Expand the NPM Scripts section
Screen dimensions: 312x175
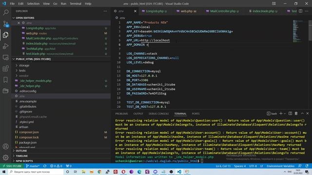24,161
